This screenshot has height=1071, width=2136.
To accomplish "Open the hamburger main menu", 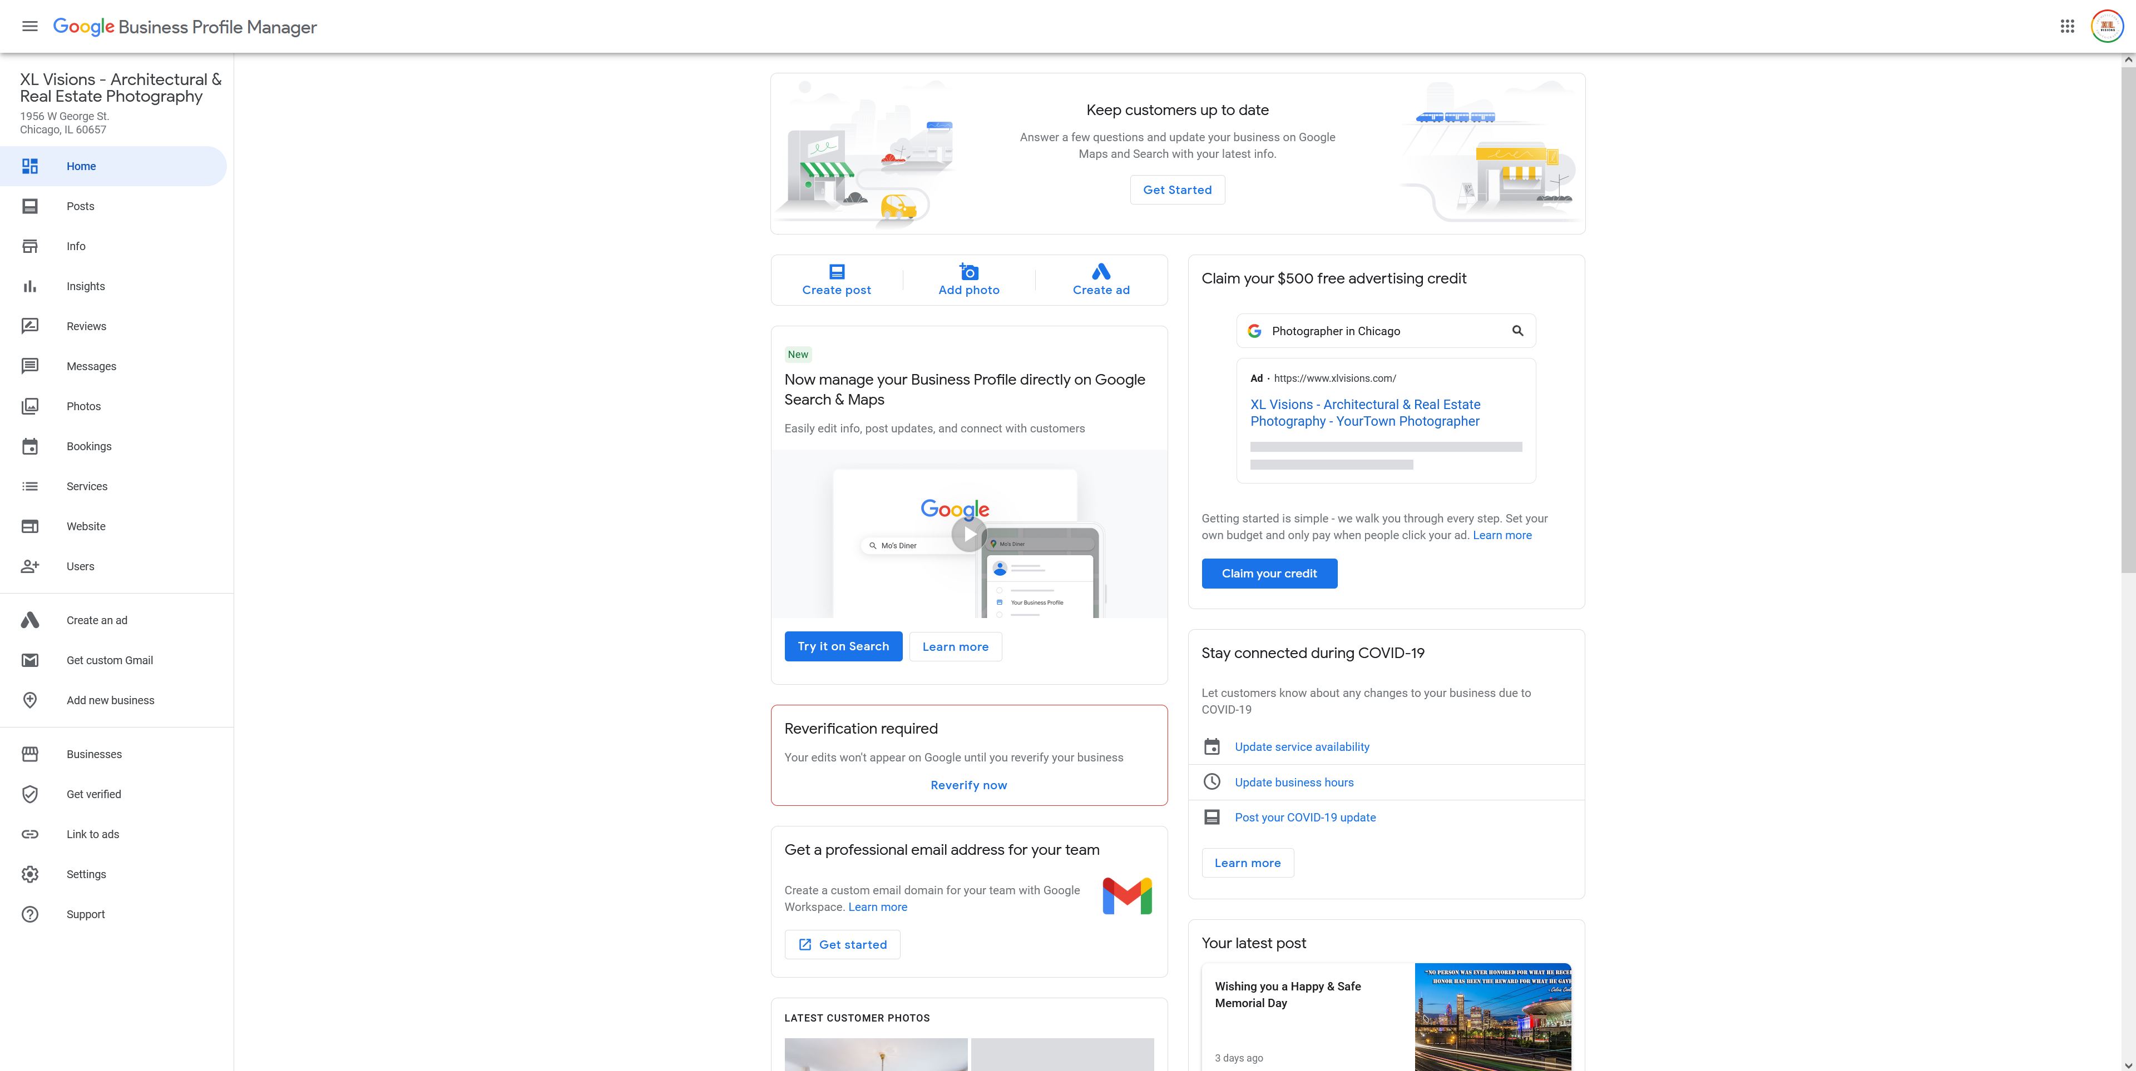I will click(30, 27).
